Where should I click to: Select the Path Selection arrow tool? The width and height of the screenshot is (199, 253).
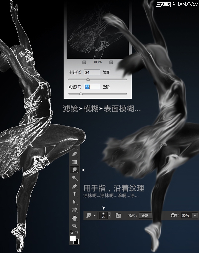(x=74, y=202)
